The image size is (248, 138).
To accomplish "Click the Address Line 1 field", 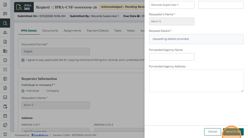I will (56, 130).
